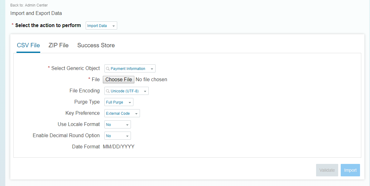Expand the Use Locale Format dropdown
The height and width of the screenshot is (186, 370).
pos(118,124)
